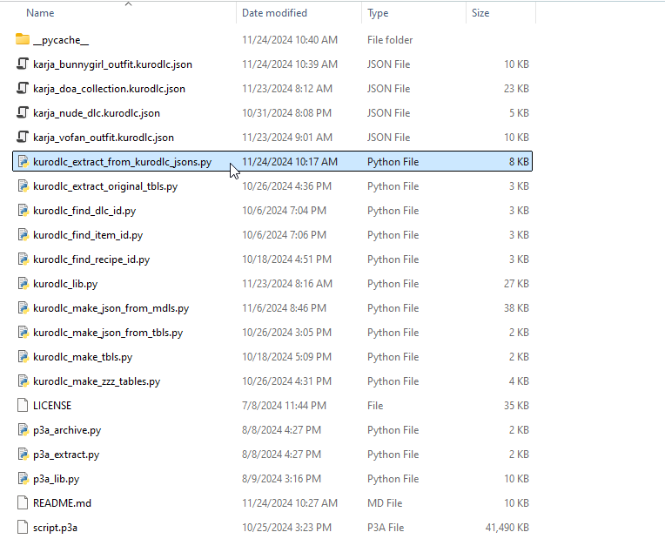Select kurodlc_find_dlc_id.py file name
Viewport: 665px width, 539px height.
pos(84,211)
